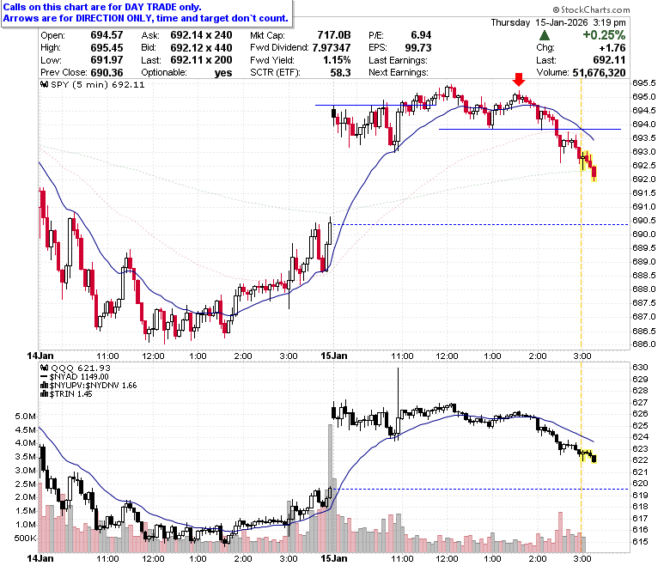Click the Optionable yes value
The width and height of the screenshot is (670, 566).
[223, 73]
